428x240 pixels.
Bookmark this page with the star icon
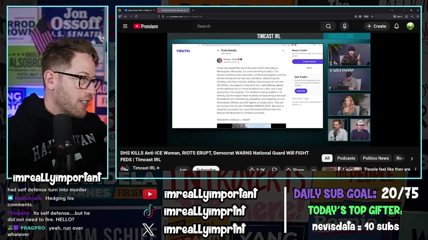click(372, 16)
